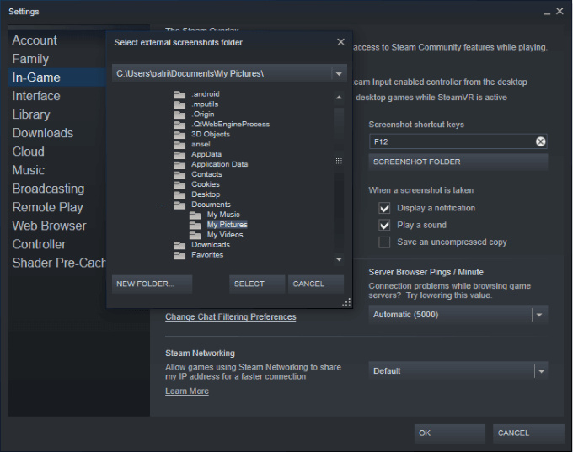Select the In-Game settings tab

tap(56, 77)
